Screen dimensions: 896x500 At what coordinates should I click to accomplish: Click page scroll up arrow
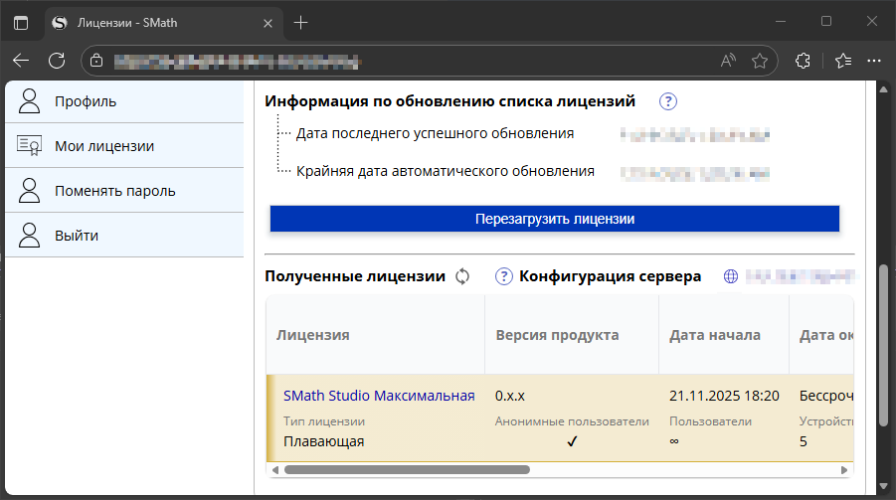883,89
